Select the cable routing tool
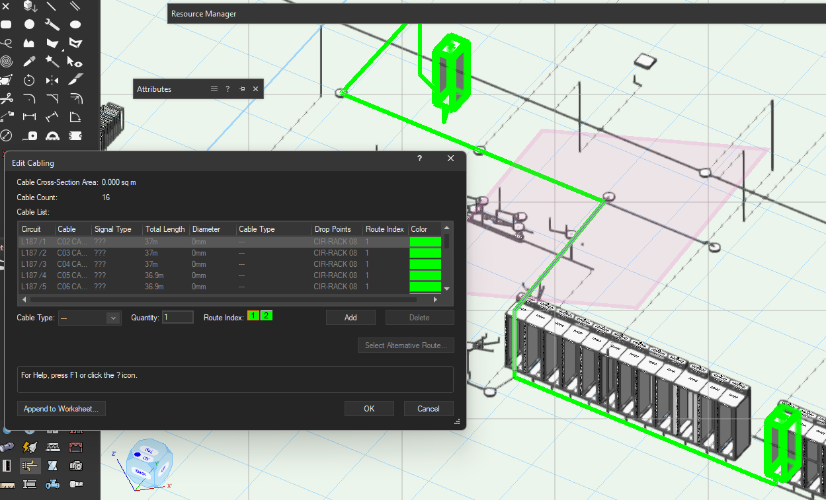Screen dimensions: 826x500 (x=29, y=466)
